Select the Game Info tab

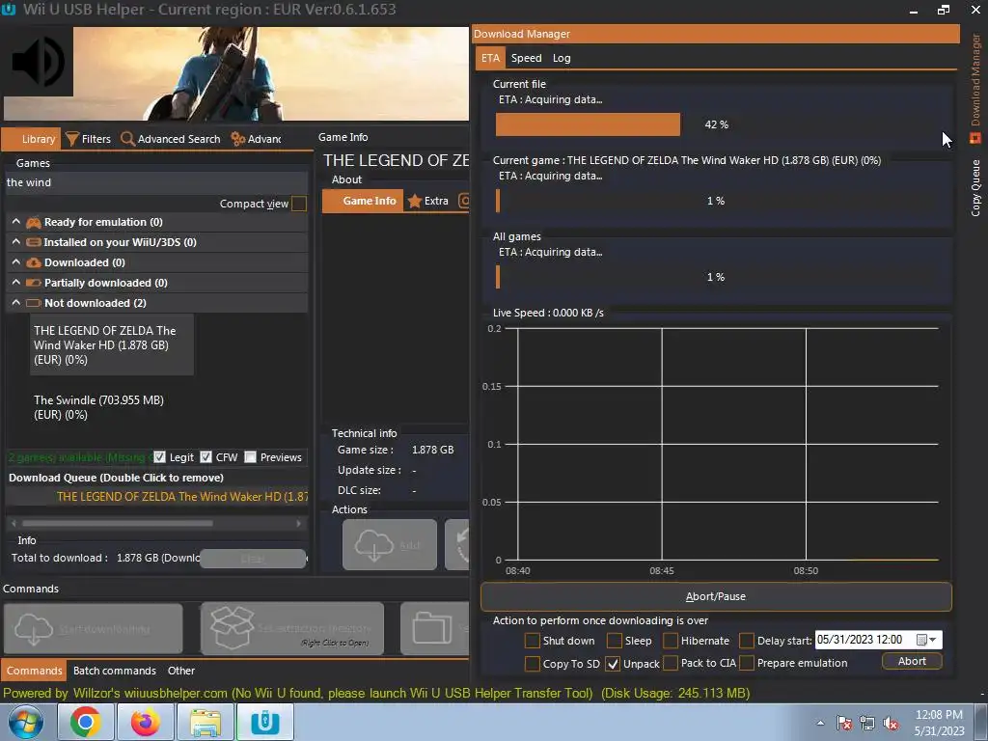point(363,201)
